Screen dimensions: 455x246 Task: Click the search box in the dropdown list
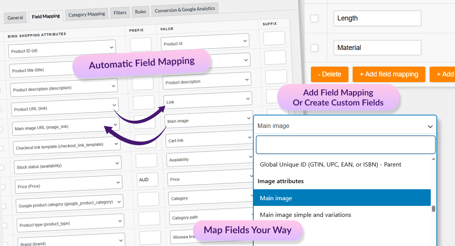pos(346,145)
